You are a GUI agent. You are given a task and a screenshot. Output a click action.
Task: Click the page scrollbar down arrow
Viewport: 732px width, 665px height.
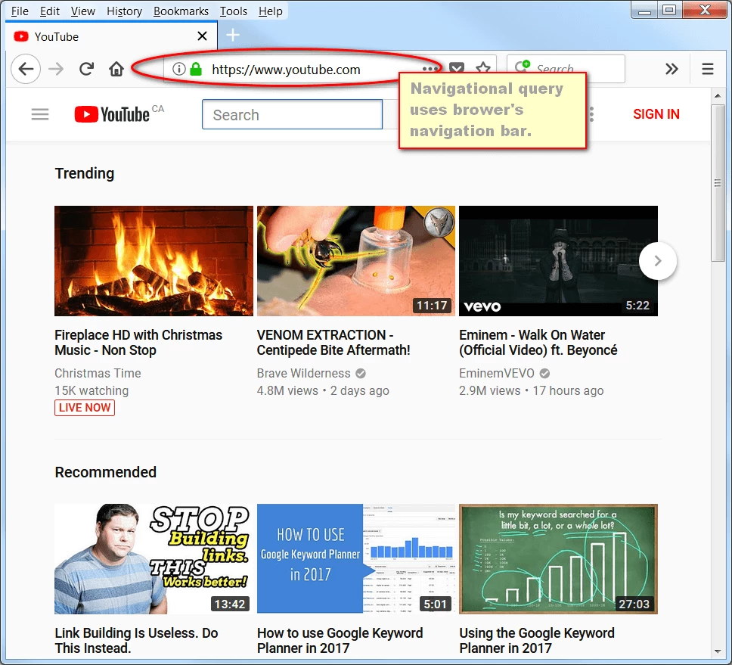point(718,651)
